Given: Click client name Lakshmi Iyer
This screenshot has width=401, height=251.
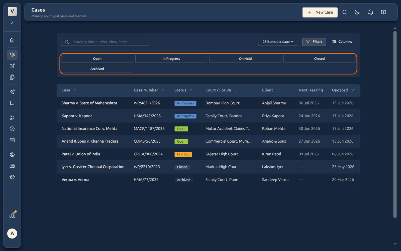Looking at the screenshot, I should click(273, 167).
